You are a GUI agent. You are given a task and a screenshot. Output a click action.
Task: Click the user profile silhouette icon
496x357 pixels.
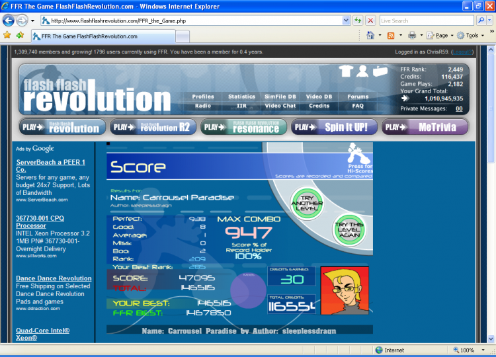tap(362, 71)
